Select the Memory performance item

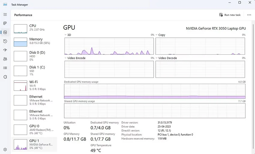point(34,42)
